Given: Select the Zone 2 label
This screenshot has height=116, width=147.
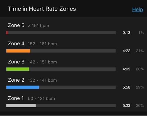Looking at the screenshot, I should tap(16, 80).
